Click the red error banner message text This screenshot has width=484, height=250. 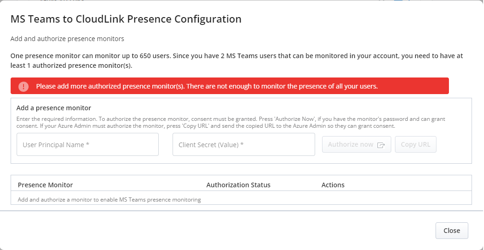coord(207,86)
